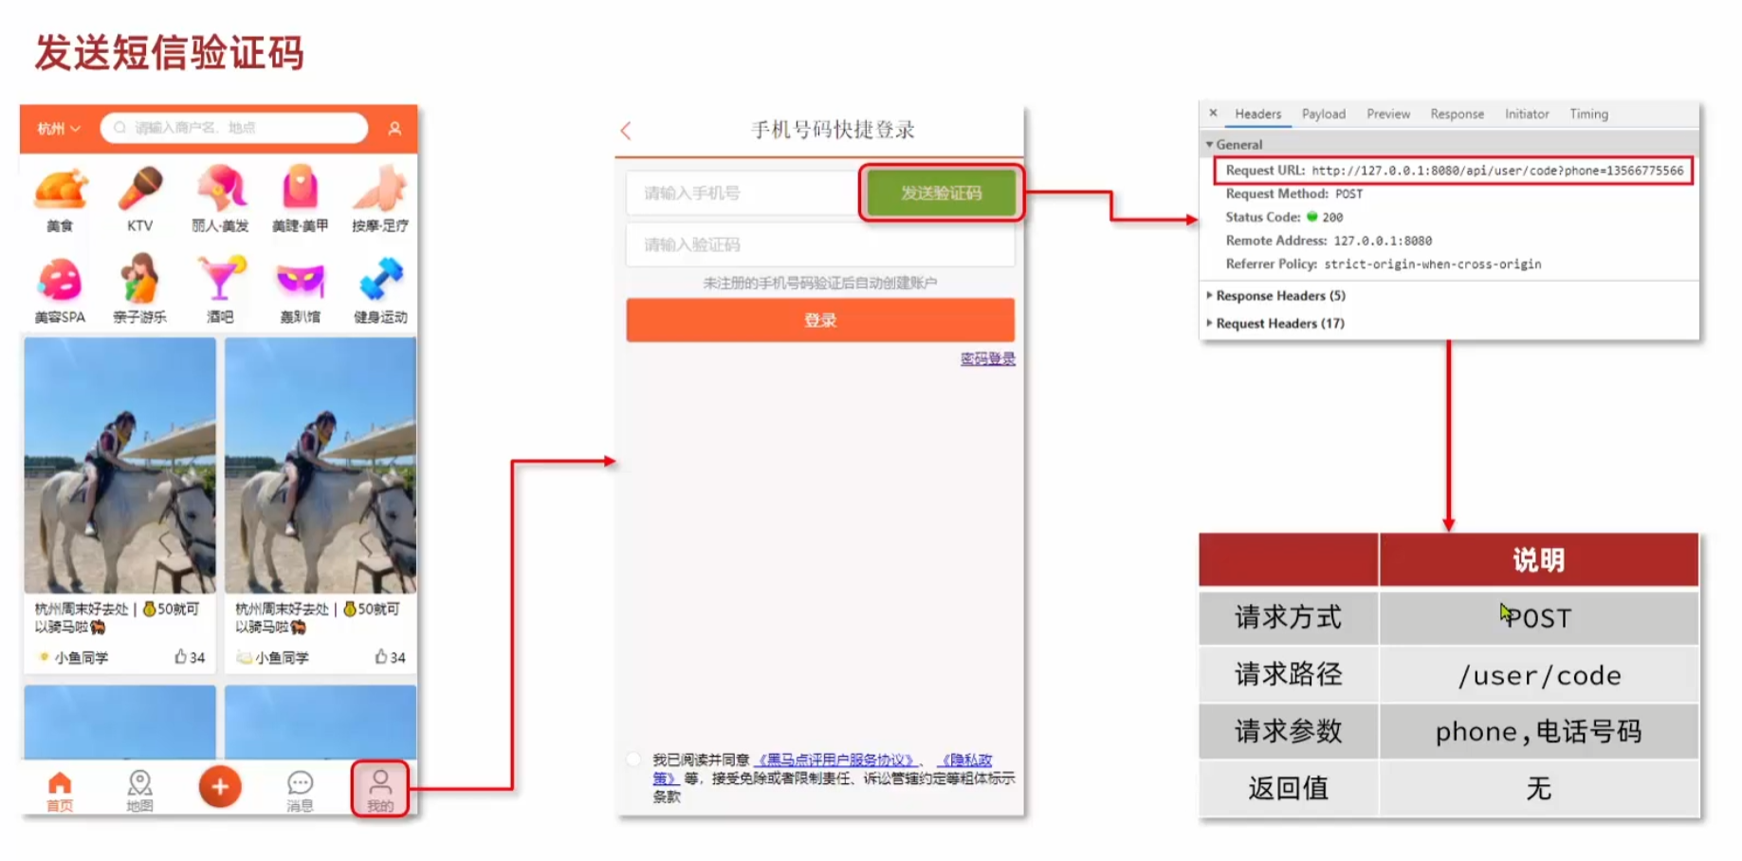Image resolution: width=1742 pixels, height=861 pixels.
Task: Select the 亲子游乐 family fun icon
Action: (140, 279)
